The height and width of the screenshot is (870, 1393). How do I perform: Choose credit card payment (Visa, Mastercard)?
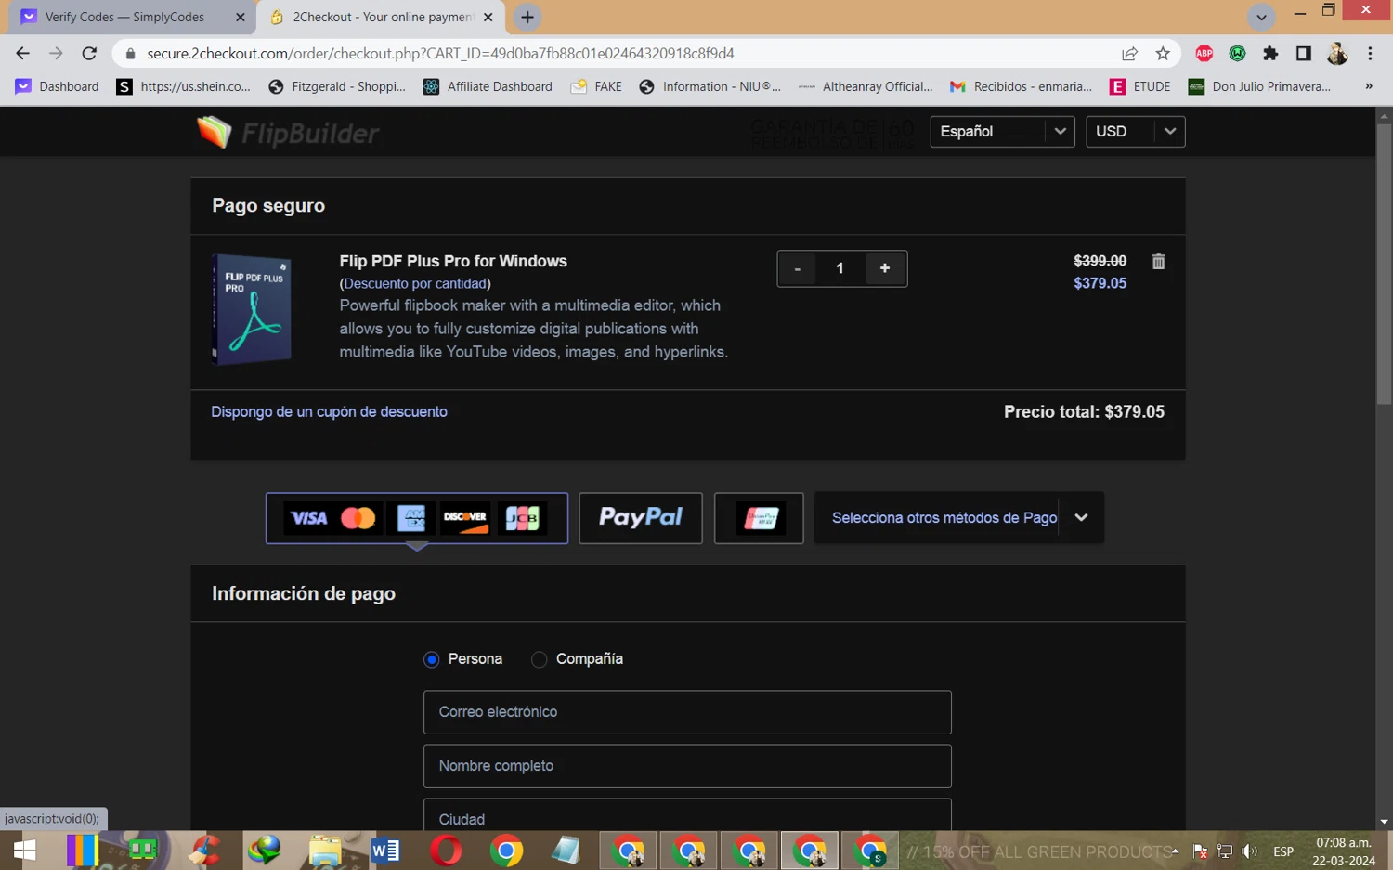(417, 517)
